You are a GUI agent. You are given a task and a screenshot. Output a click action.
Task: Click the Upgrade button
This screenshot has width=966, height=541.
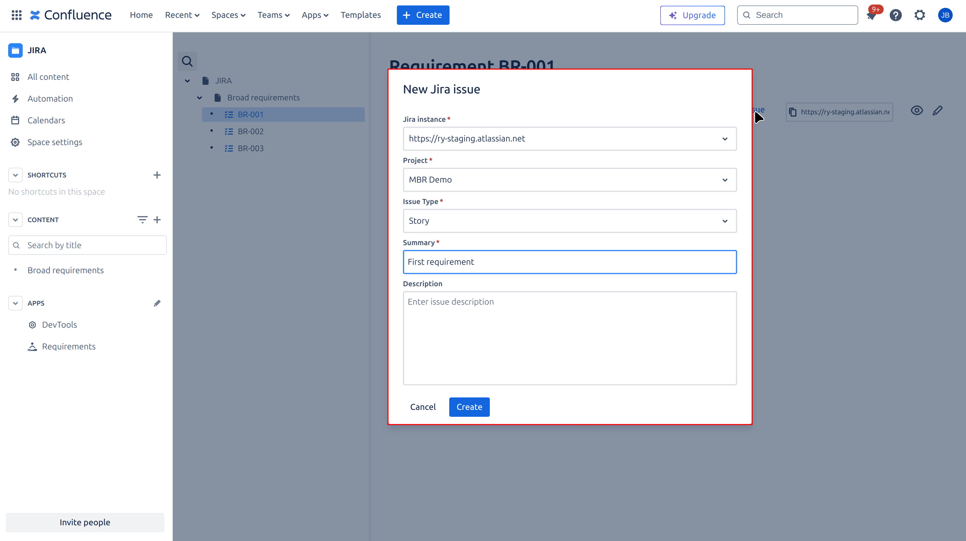click(692, 15)
